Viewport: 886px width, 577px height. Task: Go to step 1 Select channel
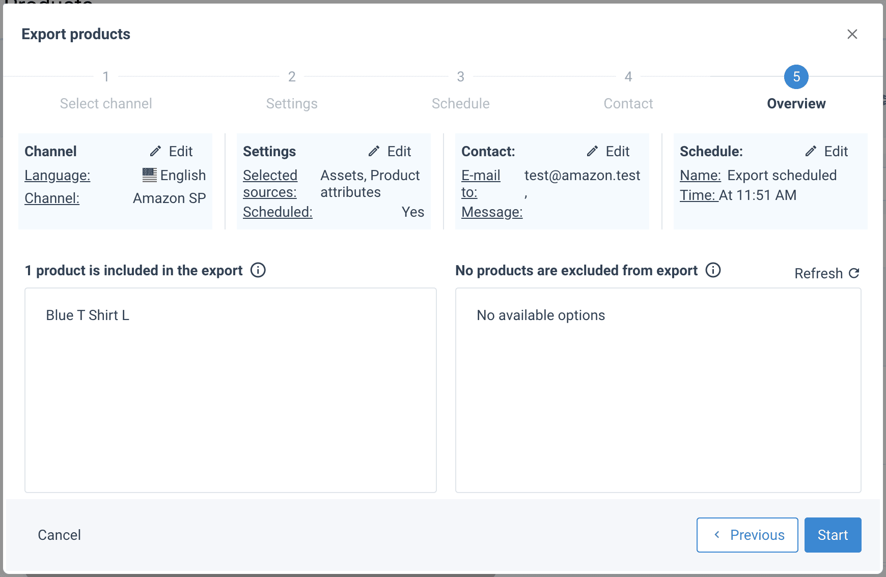coord(106,77)
